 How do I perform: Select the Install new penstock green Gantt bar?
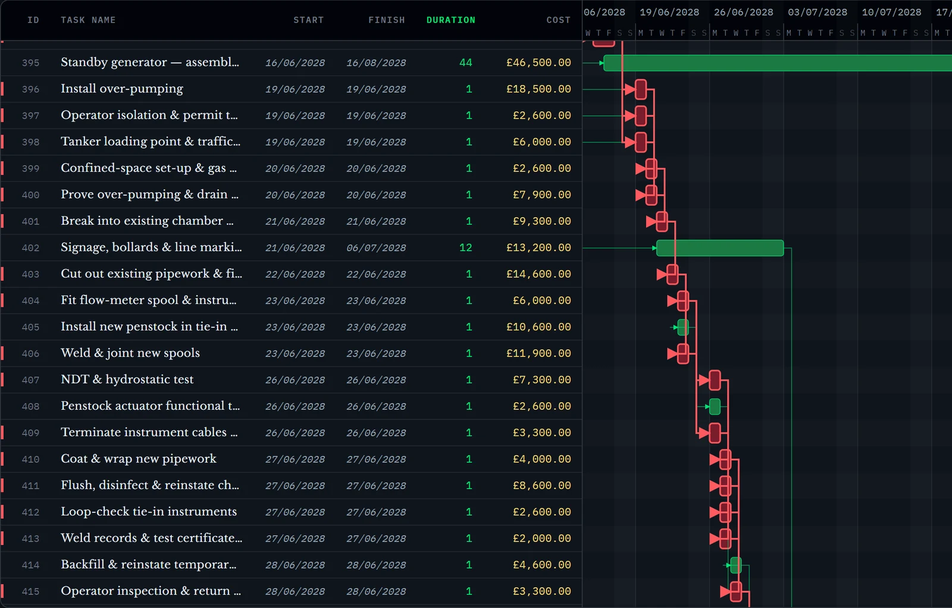click(x=683, y=327)
